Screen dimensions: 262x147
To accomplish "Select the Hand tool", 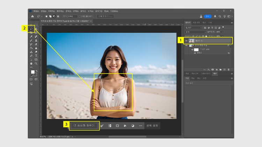I will [31, 63].
